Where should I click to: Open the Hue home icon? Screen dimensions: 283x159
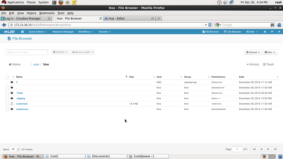(x=22, y=32)
